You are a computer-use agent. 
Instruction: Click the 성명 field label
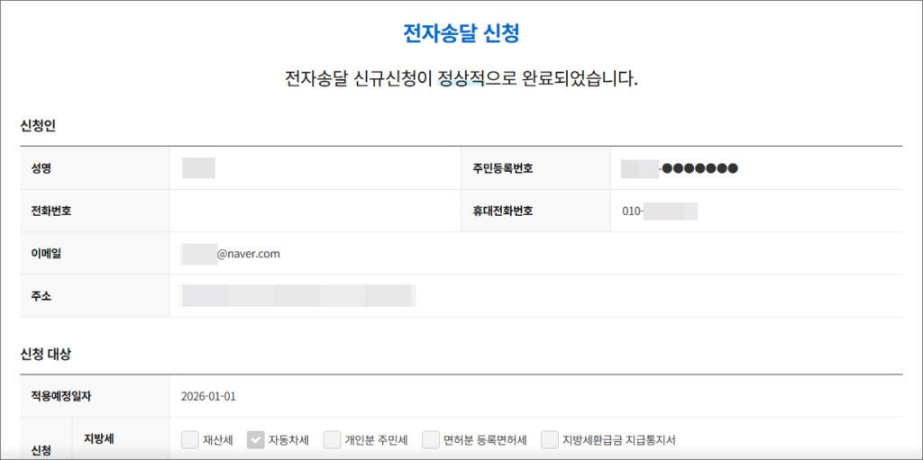pyautogui.click(x=41, y=168)
